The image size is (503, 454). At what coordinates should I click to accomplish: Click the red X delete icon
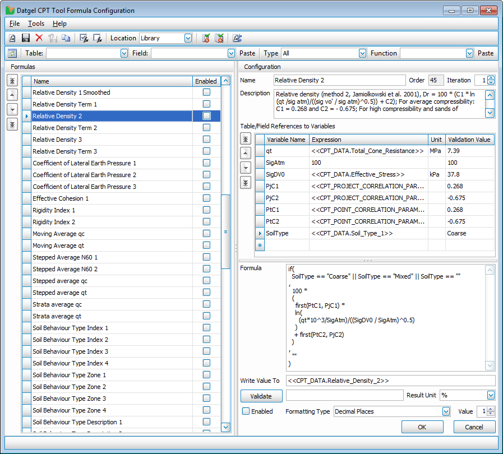pos(39,38)
